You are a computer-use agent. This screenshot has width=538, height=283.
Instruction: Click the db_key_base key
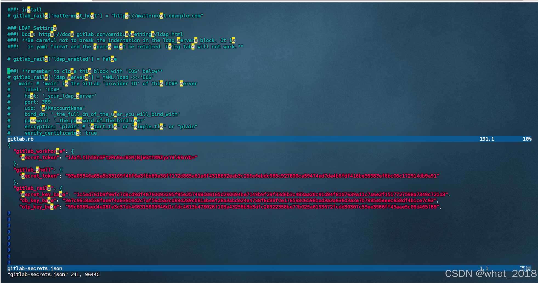[x=38, y=201]
